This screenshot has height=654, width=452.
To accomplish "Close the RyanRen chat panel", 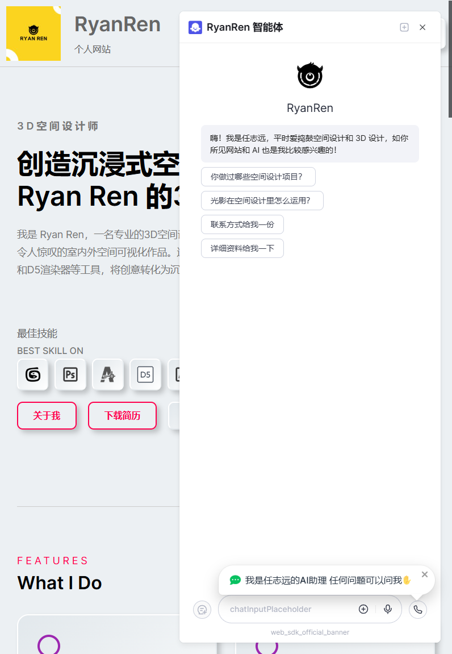I will 422,27.
